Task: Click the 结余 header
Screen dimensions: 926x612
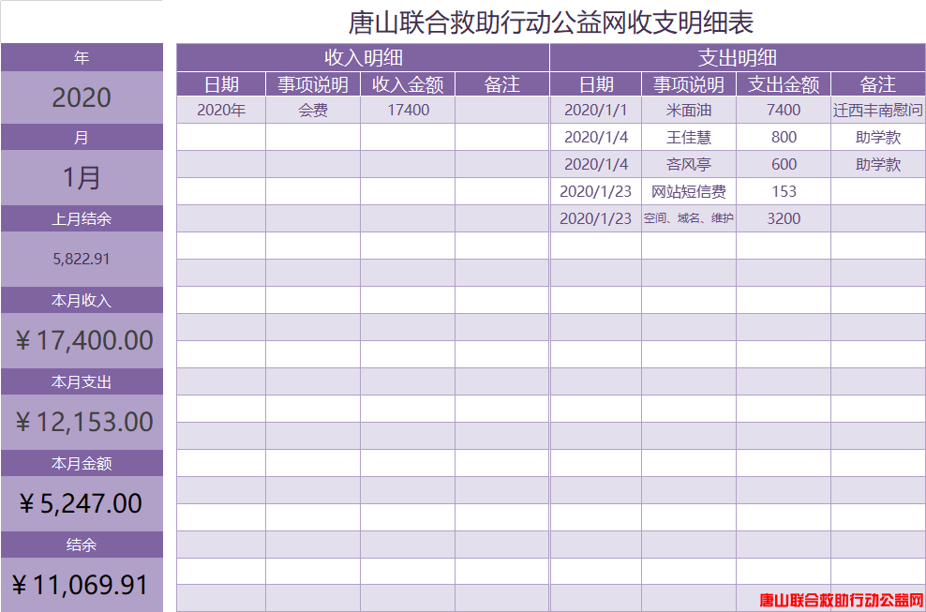Action: 82,545
